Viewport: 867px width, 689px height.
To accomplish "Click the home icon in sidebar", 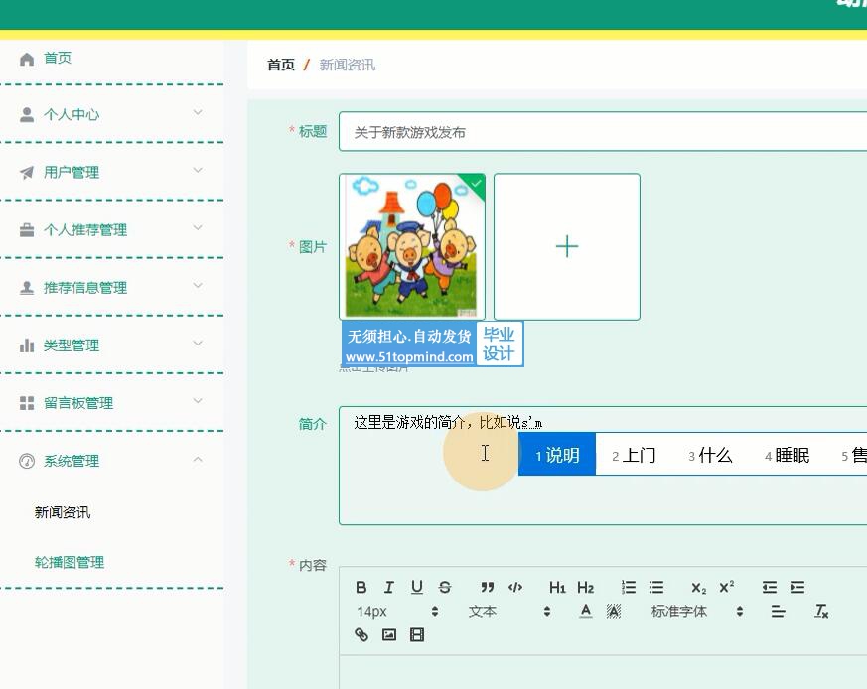I will coord(27,59).
